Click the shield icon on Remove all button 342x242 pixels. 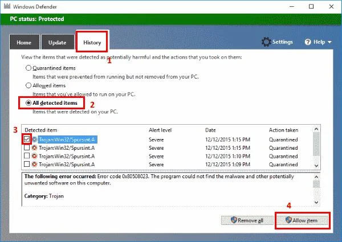pyautogui.click(x=234, y=220)
